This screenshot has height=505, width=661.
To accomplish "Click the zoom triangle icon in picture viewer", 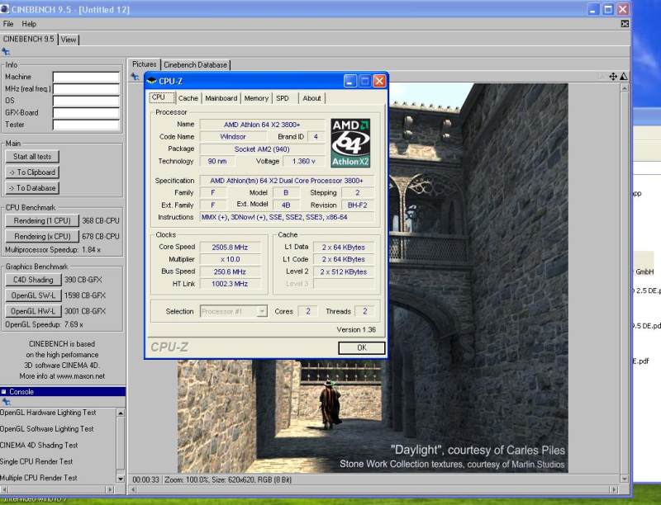I will (624, 77).
